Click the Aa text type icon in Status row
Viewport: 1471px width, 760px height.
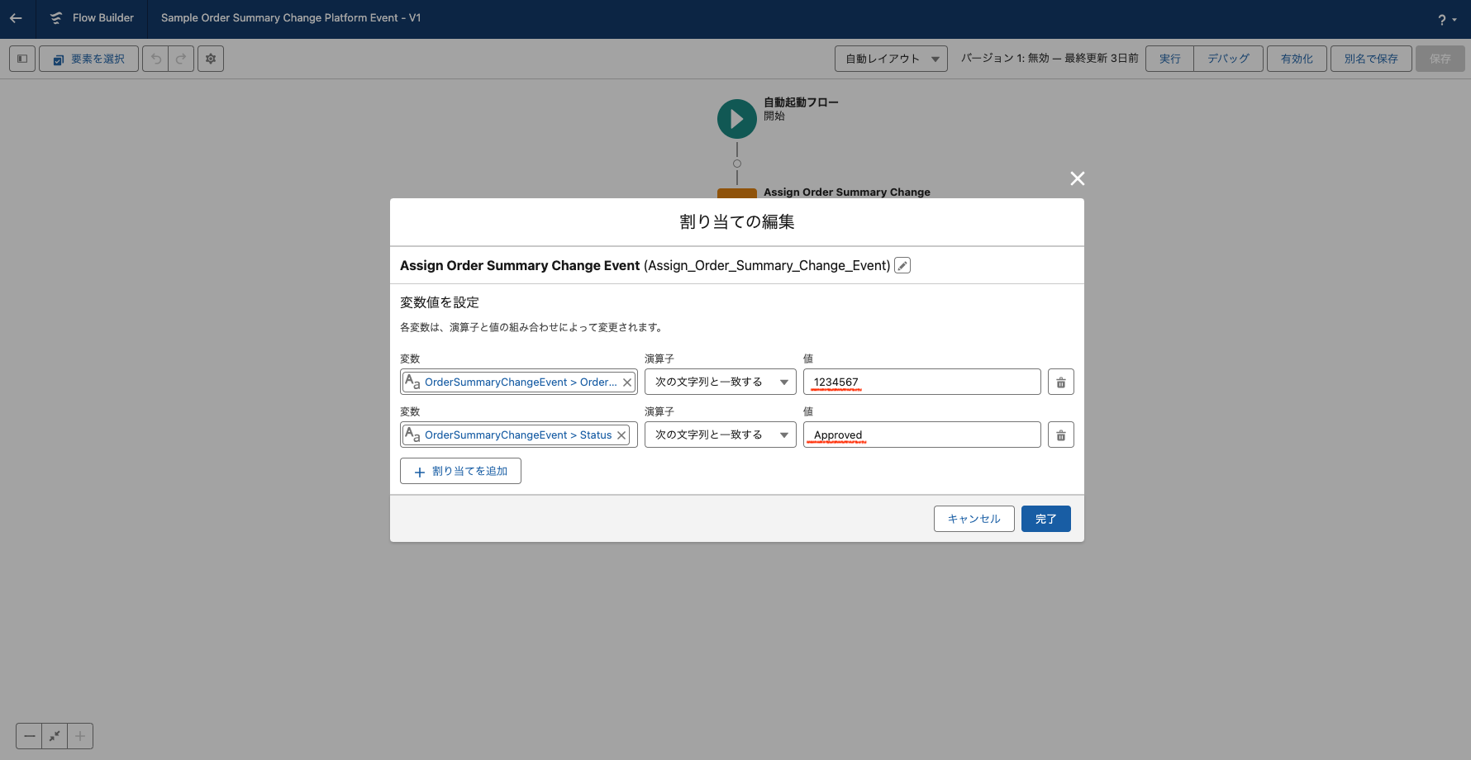(x=412, y=435)
